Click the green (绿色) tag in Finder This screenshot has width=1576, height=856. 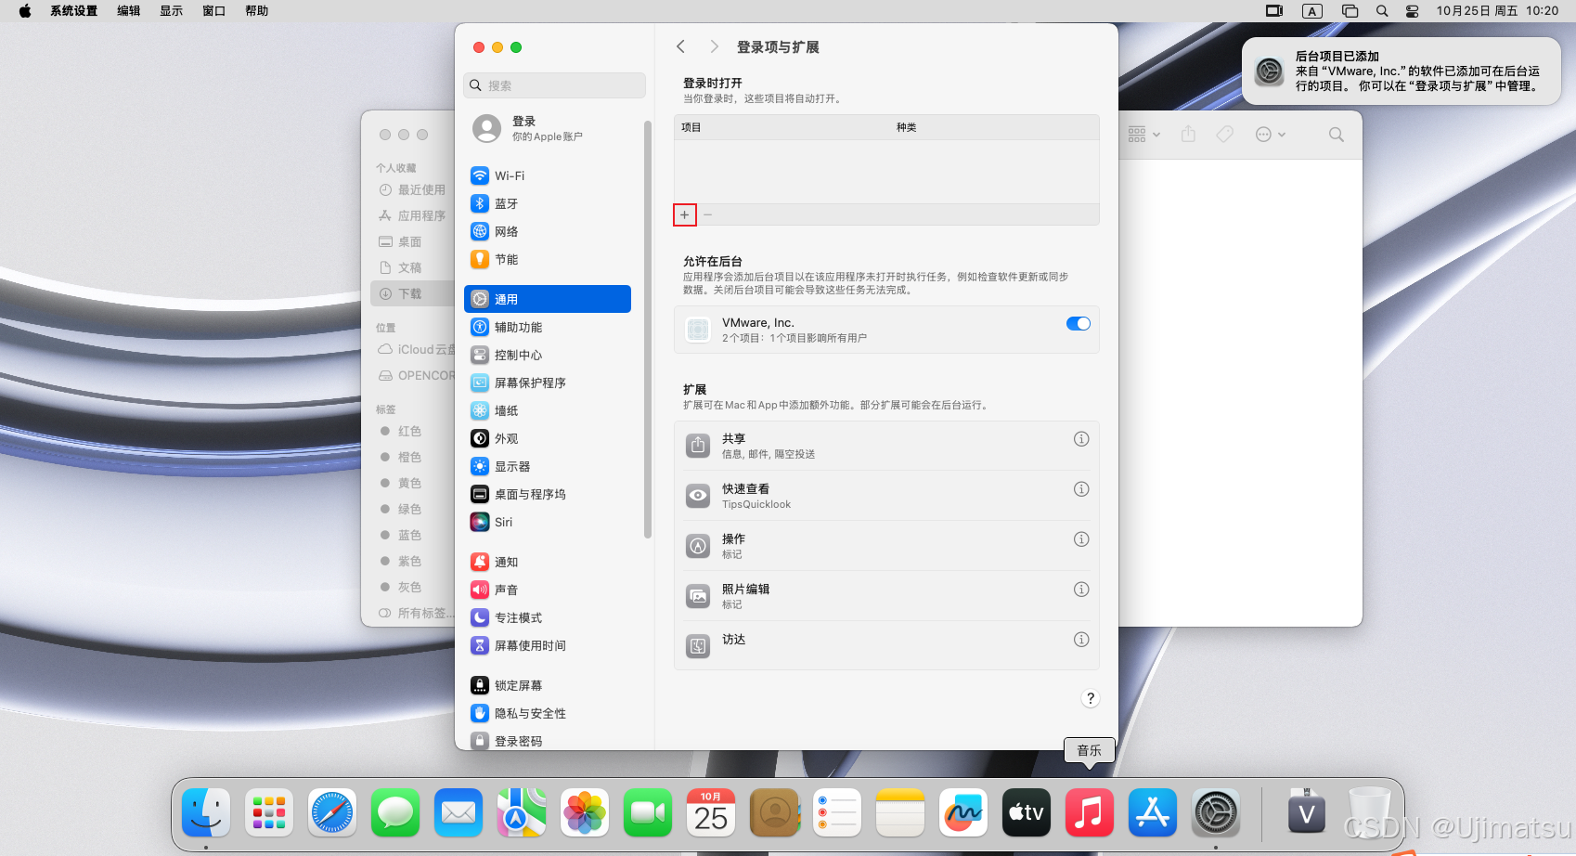tap(402, 509)
